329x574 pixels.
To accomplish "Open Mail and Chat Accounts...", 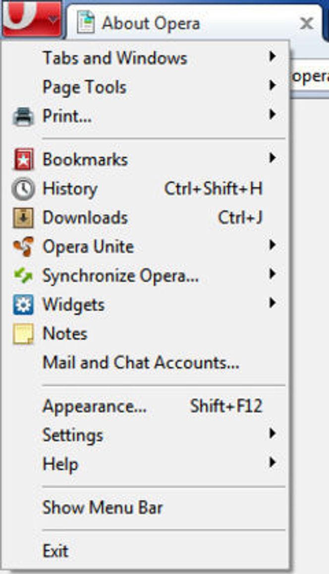I will point(145,363).
